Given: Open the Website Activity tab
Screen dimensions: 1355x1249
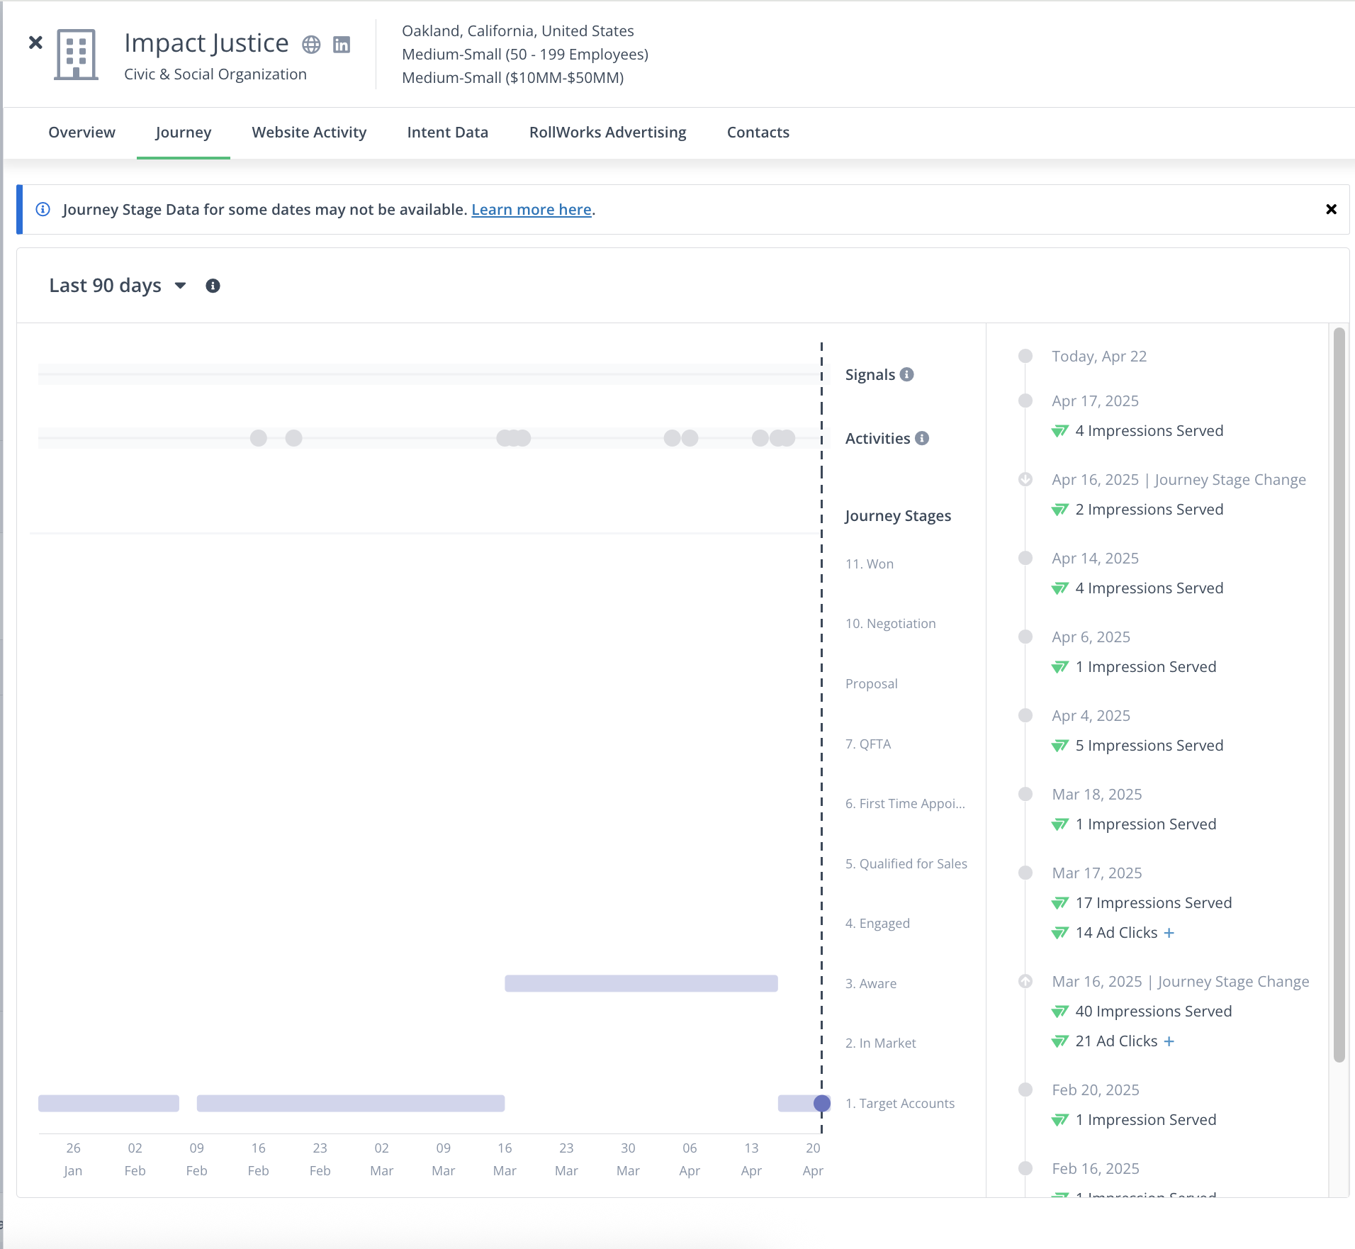Looking at the screenshot, I should pos(309,133).
